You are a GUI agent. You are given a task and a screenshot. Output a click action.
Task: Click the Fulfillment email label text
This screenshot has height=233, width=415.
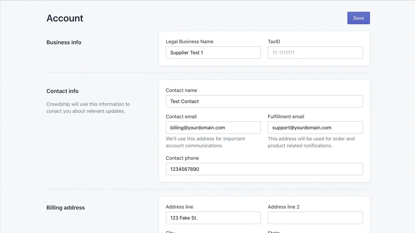click(x=286, y=117)
